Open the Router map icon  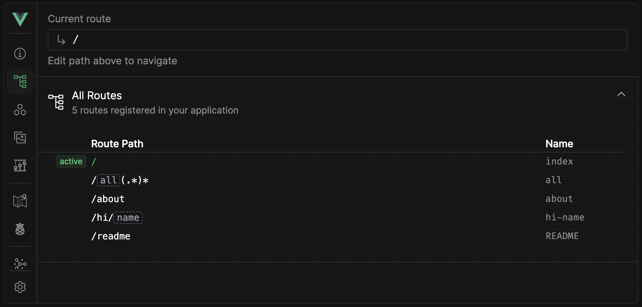[x=20, y=201]
